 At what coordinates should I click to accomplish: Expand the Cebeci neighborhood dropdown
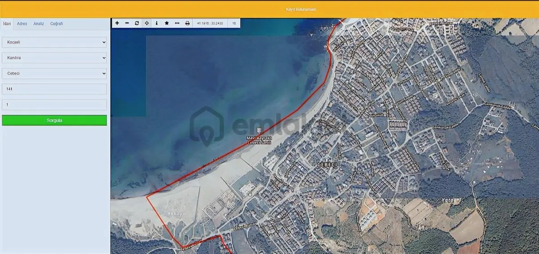coord(54,73)
